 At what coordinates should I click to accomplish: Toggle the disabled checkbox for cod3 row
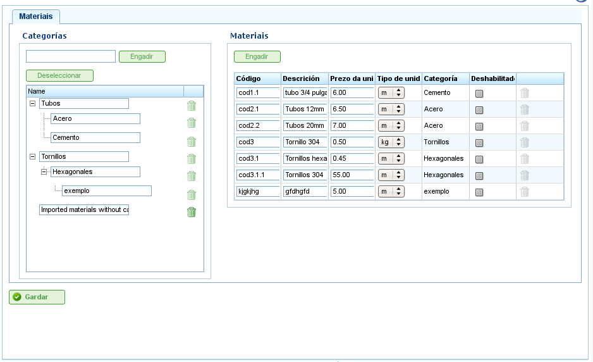[x=479, y=143]
